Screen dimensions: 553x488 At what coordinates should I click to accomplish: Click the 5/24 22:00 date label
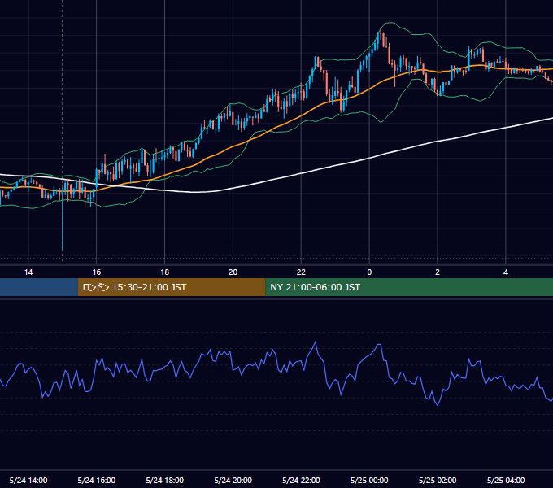[301, 480]
